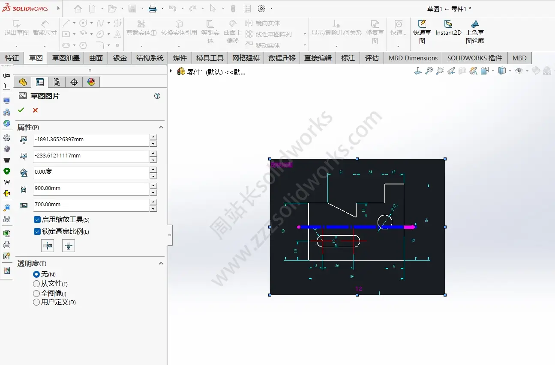This screenshot has width=555, height=365.
Task: Click the Print icon in the top toolbar
Action: coord(153,9)
